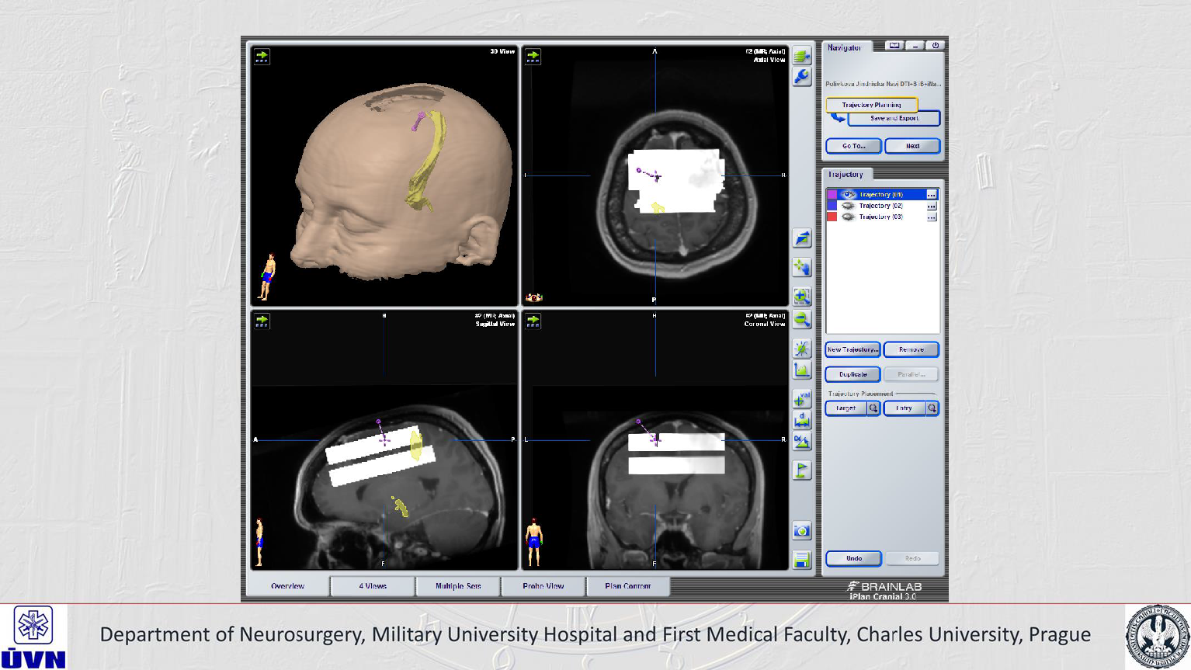
Task: Click the red color swatch of Trajectory (03)
Action: [832, 217]
